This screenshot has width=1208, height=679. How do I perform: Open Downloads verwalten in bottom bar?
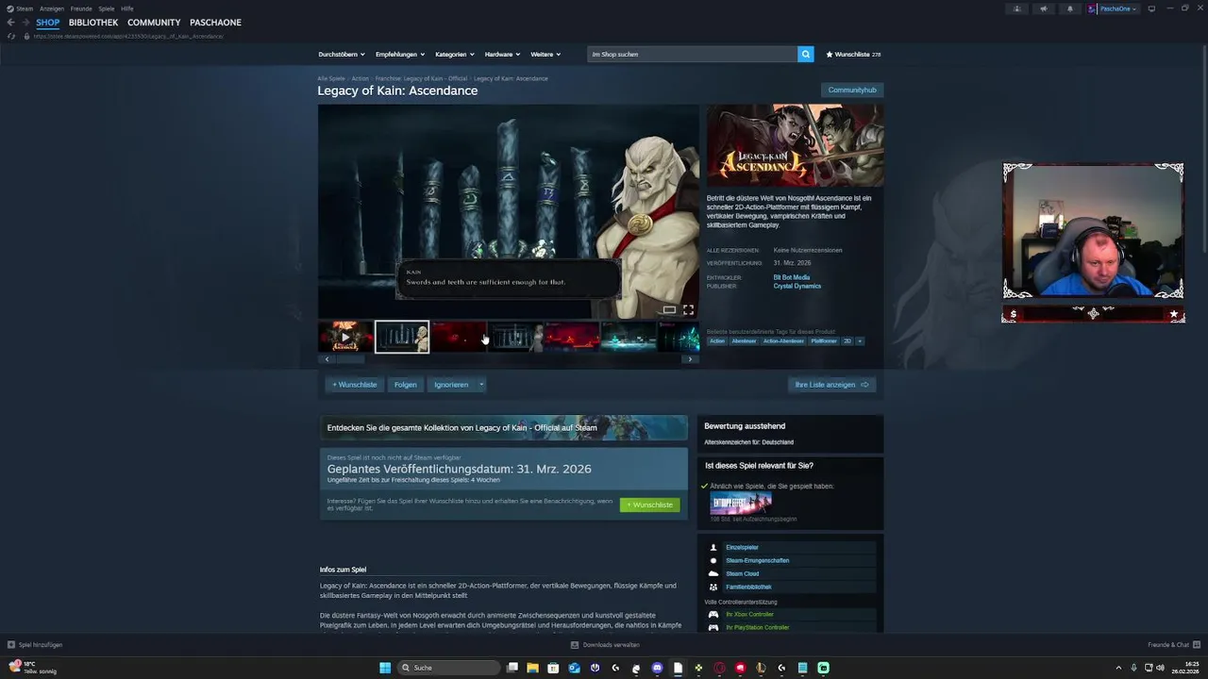pyautogui.click(x=605, y=645)
